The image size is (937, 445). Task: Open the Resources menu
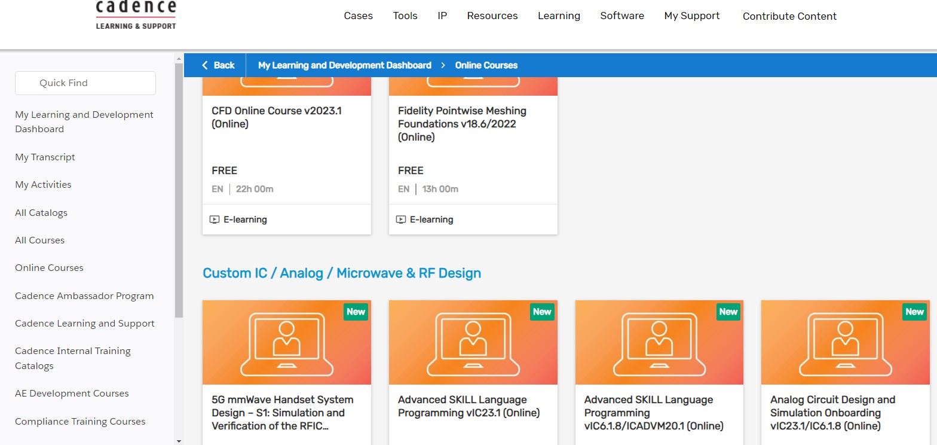click(x=492, y=16)
